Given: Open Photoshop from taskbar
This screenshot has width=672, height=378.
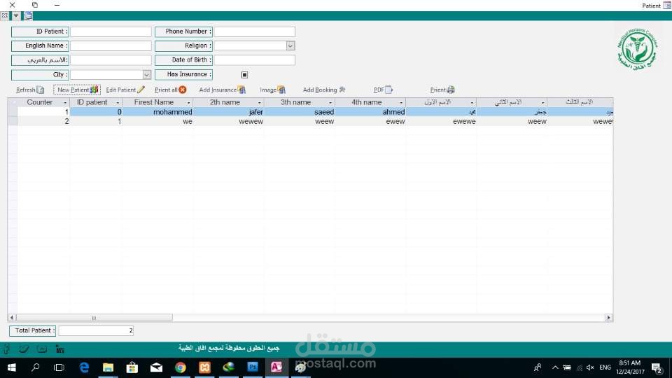Looking at the screenshot, I should [253, 367].
